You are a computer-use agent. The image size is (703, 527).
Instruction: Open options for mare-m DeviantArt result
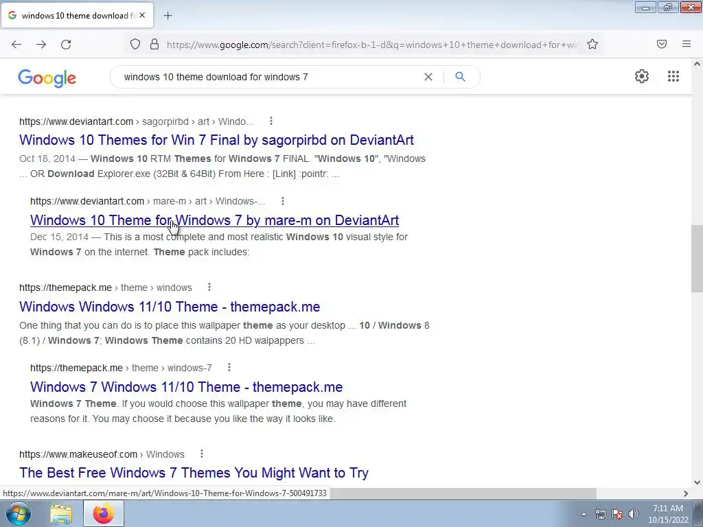(282, 201)
